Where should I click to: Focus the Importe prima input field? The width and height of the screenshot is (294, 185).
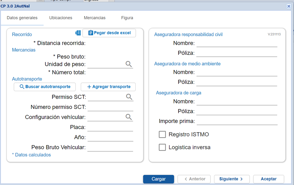pyautogui.click(x=237, y=121)
